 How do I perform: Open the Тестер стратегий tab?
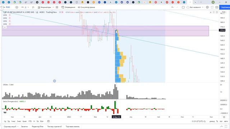pyautogui.click(x=54, y=126)
